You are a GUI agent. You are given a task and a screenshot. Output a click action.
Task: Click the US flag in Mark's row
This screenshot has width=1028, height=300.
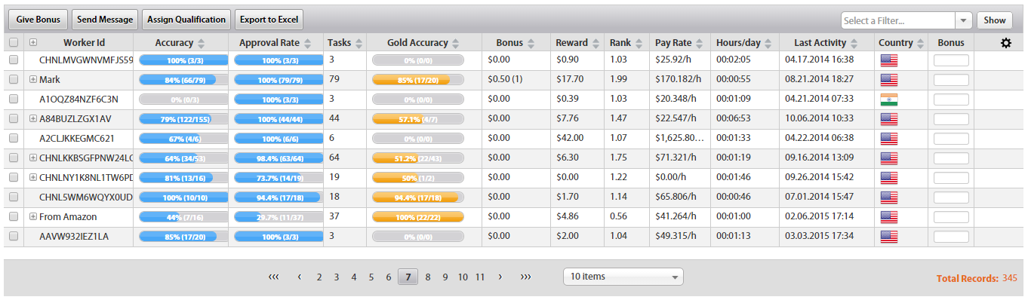tap(889, 79)
